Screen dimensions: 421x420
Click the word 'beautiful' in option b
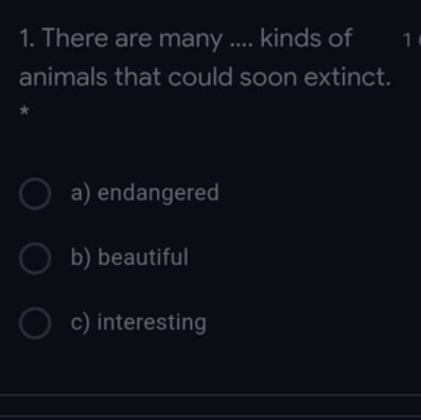tap(143, 257)
